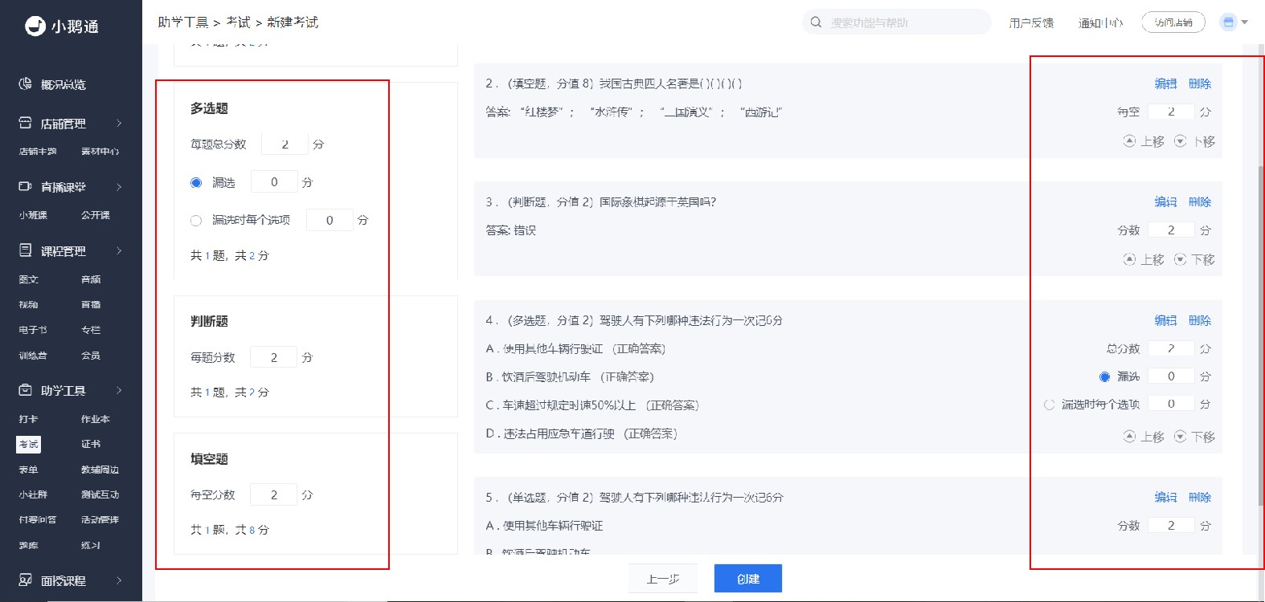Open 测试互动 in the sidebar menu
1265x602 pixels.
tap(100, 494)
